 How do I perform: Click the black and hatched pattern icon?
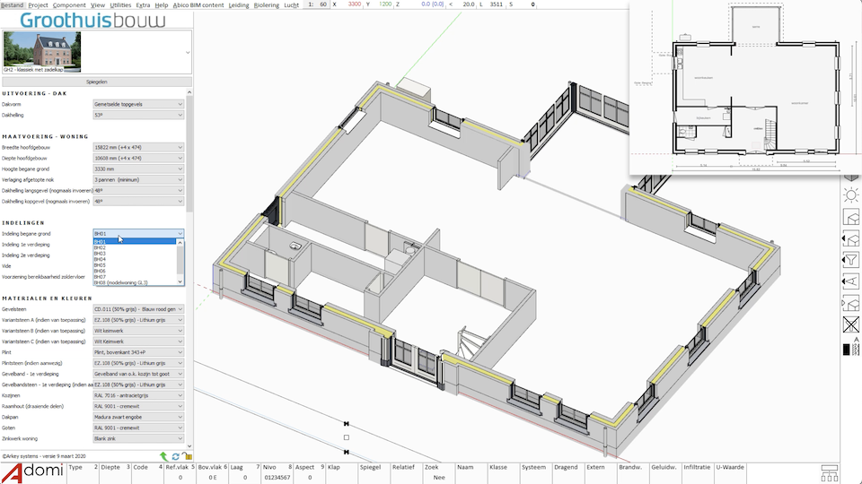pyautogui.click(x=850, y=349)
